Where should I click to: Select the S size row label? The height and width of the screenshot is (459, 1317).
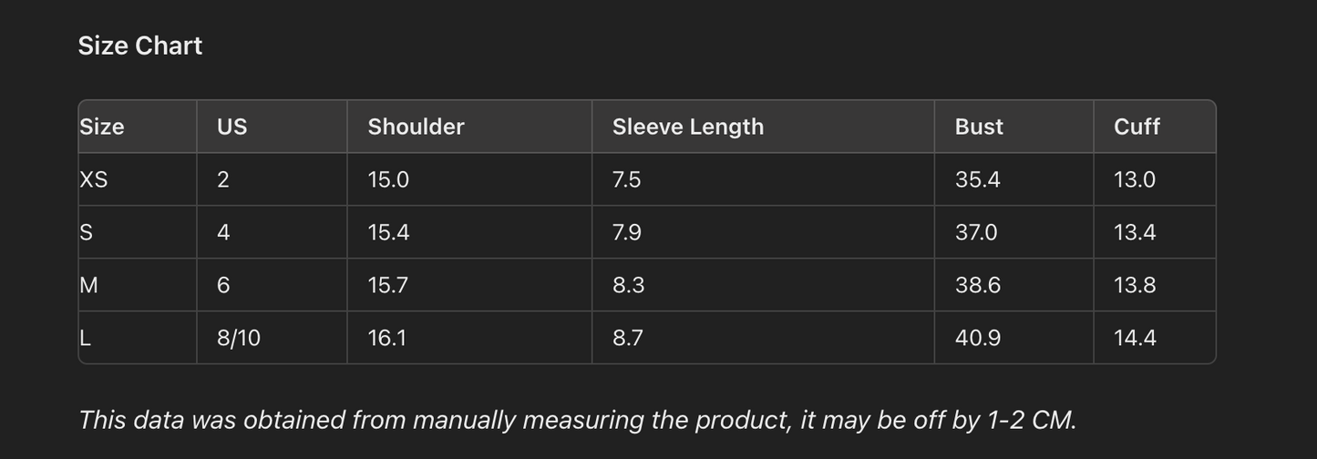pyautogui.click(x=87, y=232)
